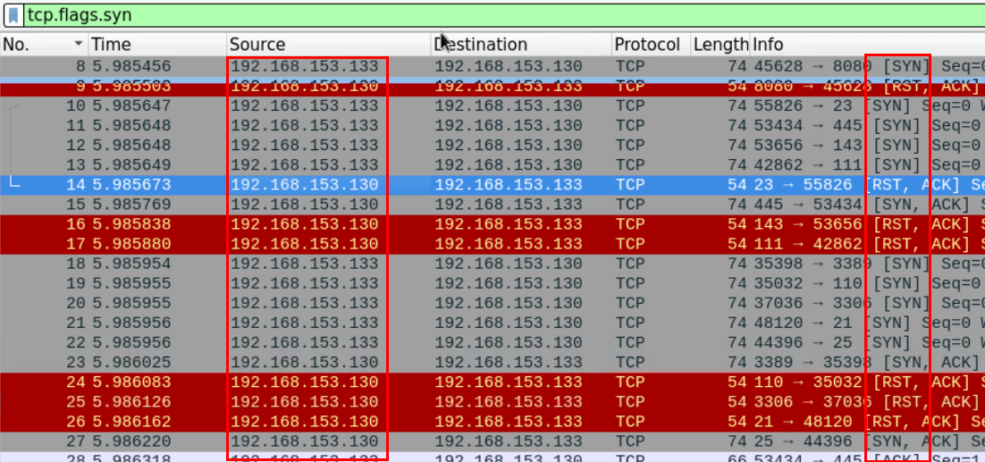
Task: Click the display filter bookmark icon
Action: (x=13, y=14)
